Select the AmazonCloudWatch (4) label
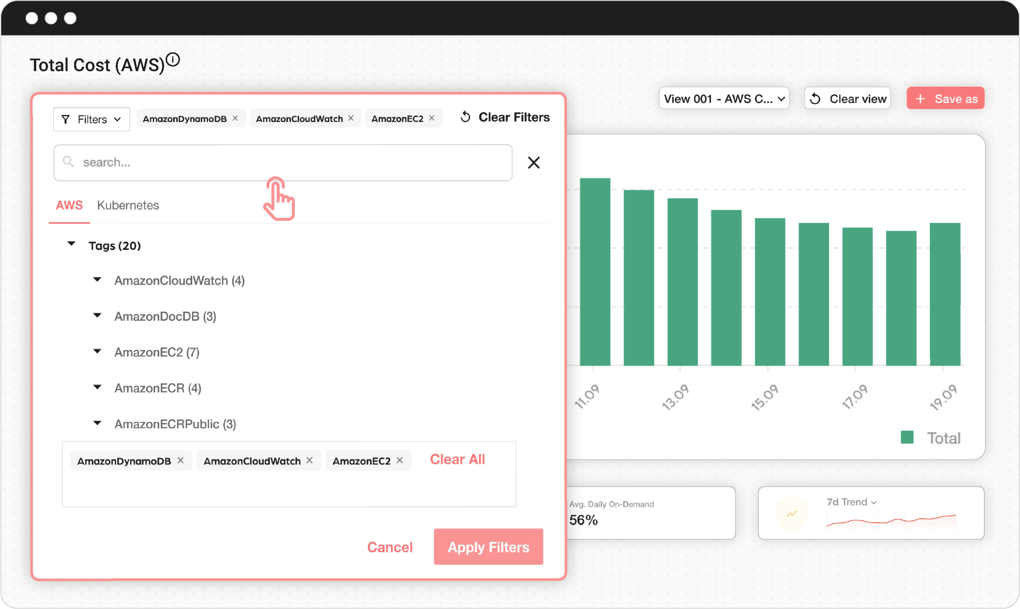1020x609 pixels. (x=179, y=281)
